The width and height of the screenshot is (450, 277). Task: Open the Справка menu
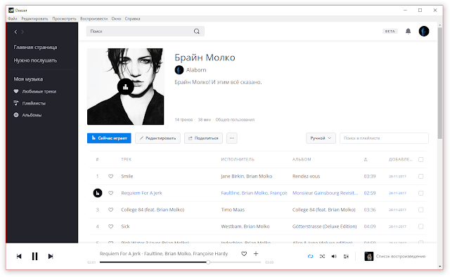132,19
